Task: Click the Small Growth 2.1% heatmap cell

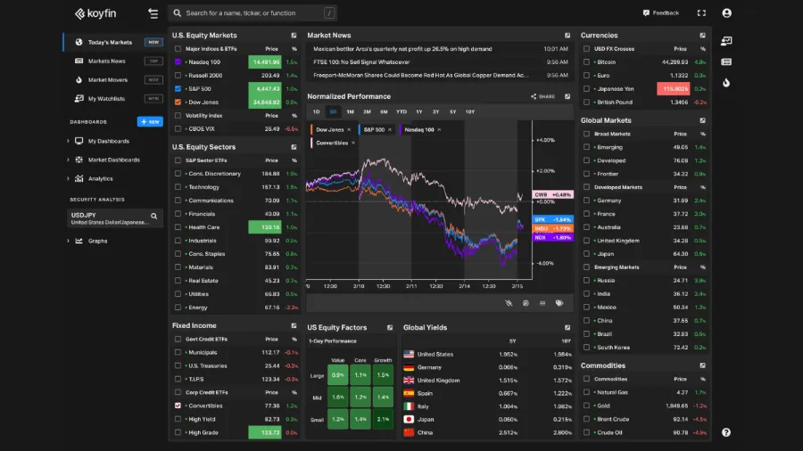Action: pos(383,419)
